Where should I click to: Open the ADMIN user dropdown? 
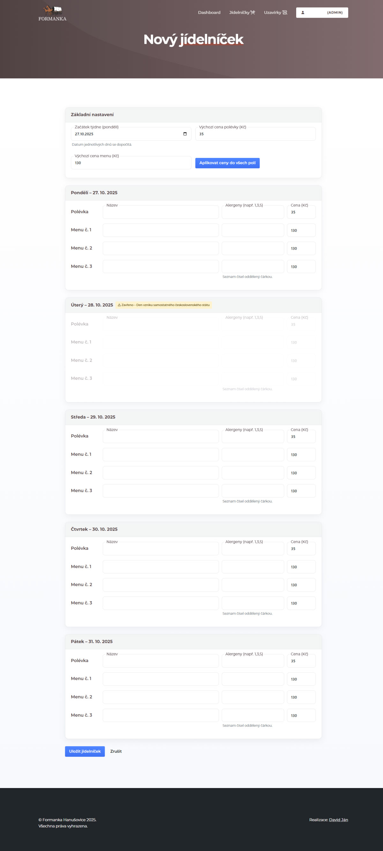click(x=322, y=12)
